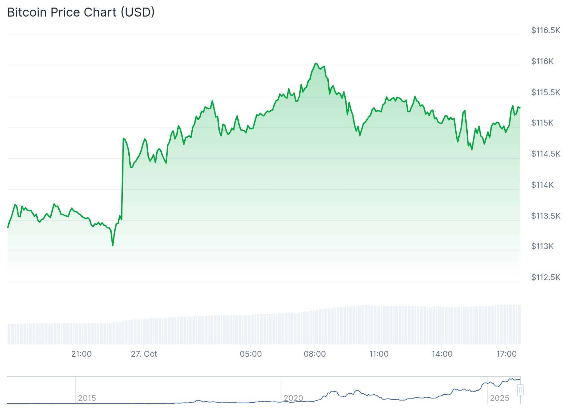Click the 14:00 x-axis time label
The image size is (567, 414).
pyautogui.click(x=442, y=354)
